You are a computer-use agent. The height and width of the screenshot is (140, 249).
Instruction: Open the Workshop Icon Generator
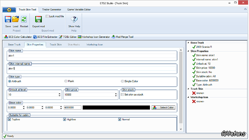pyautogui.click(x=94, y=37)
